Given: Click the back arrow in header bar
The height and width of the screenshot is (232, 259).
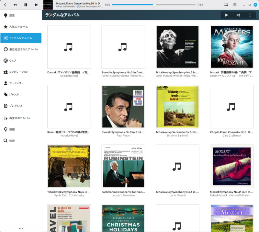Looking at the screenshot, I should coord(5,5).
